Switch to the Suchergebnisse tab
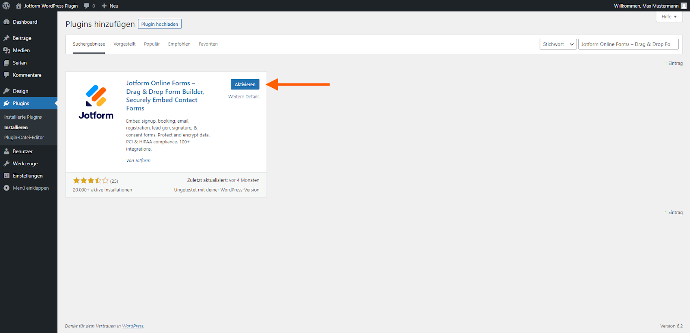Screen dimensions: 690x333 click(x=89, y=44)
